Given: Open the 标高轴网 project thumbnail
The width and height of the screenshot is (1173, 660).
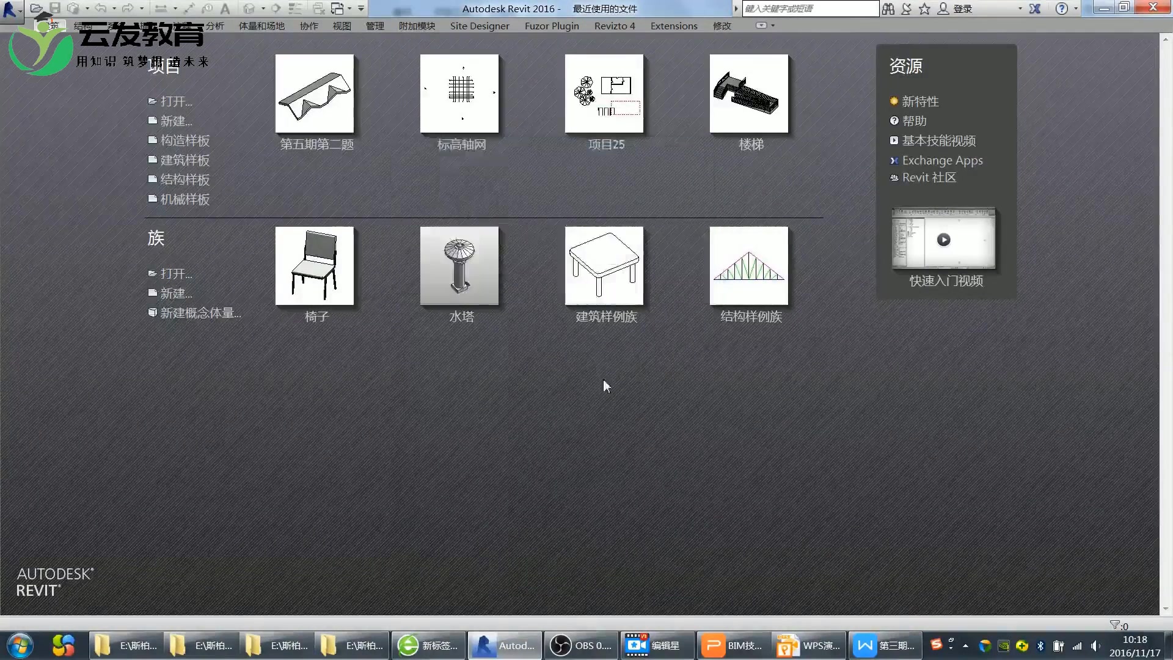Looking at the screenshot, I should [x=459, y=94].
